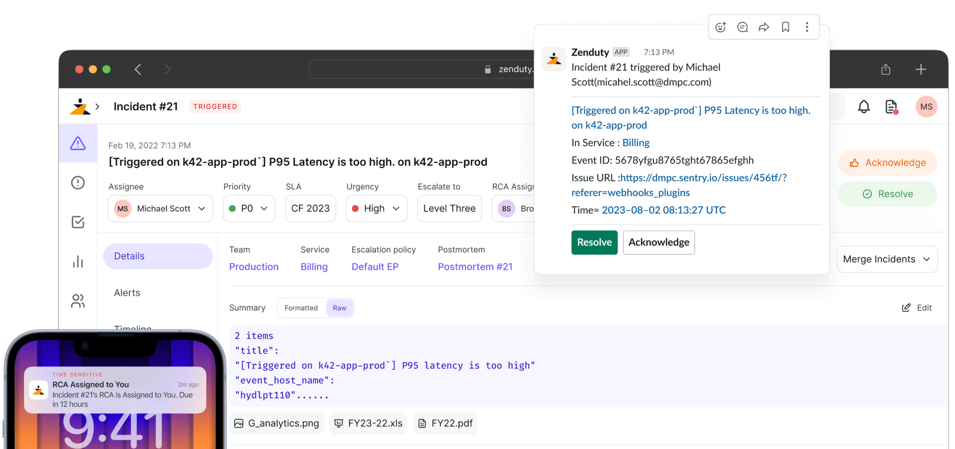The width and height of the screenshot is (955, 449).
Task: Add an emoji reaction to the Zenduty message
Action: tap(720, 27)
